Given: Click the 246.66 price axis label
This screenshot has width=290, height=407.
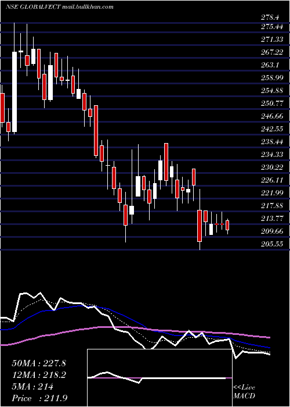Looking at the screenshot, I should click(273, 116).
